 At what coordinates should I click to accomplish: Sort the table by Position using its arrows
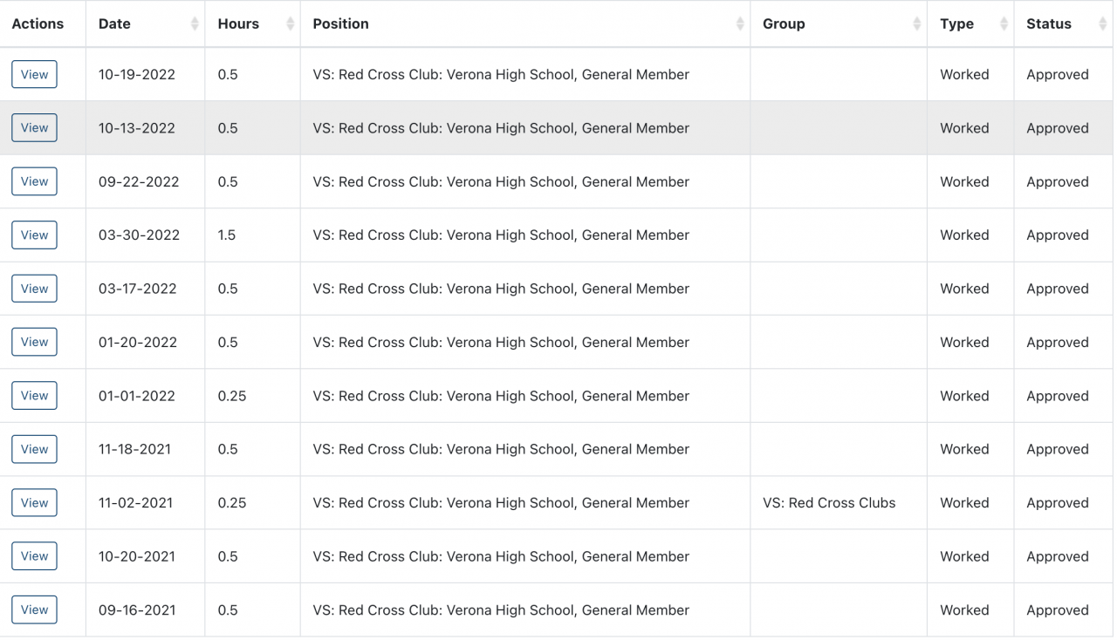740,24
